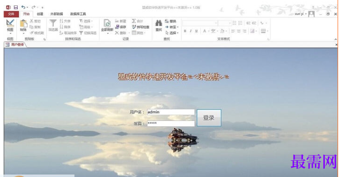Click the user account avatar picture
346x177 pixels.
click(311, 14)
